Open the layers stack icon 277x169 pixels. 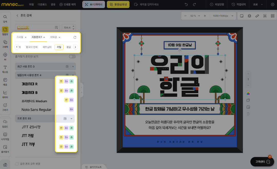click(x=249, y=16)
